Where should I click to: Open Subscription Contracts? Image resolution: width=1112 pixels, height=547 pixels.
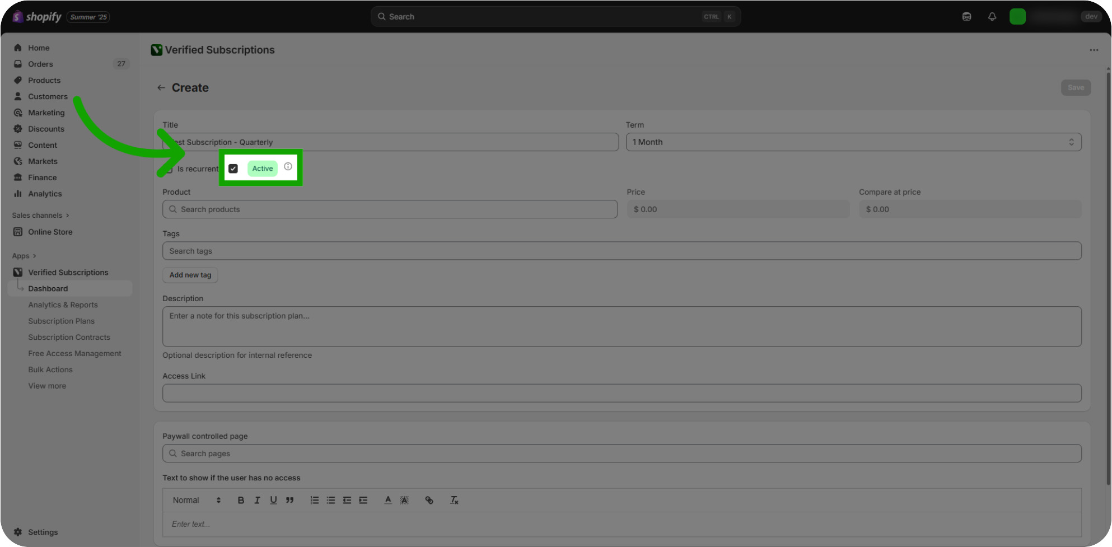click(x=69, y=338)
